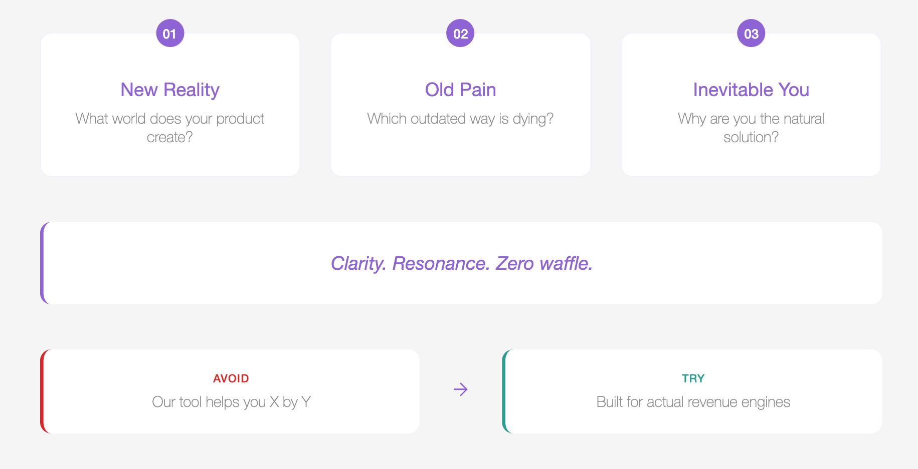The image size is (918, 469).
Task: Click the 03 step number badge
Action: pyautogui.click(x=751, y=34)
